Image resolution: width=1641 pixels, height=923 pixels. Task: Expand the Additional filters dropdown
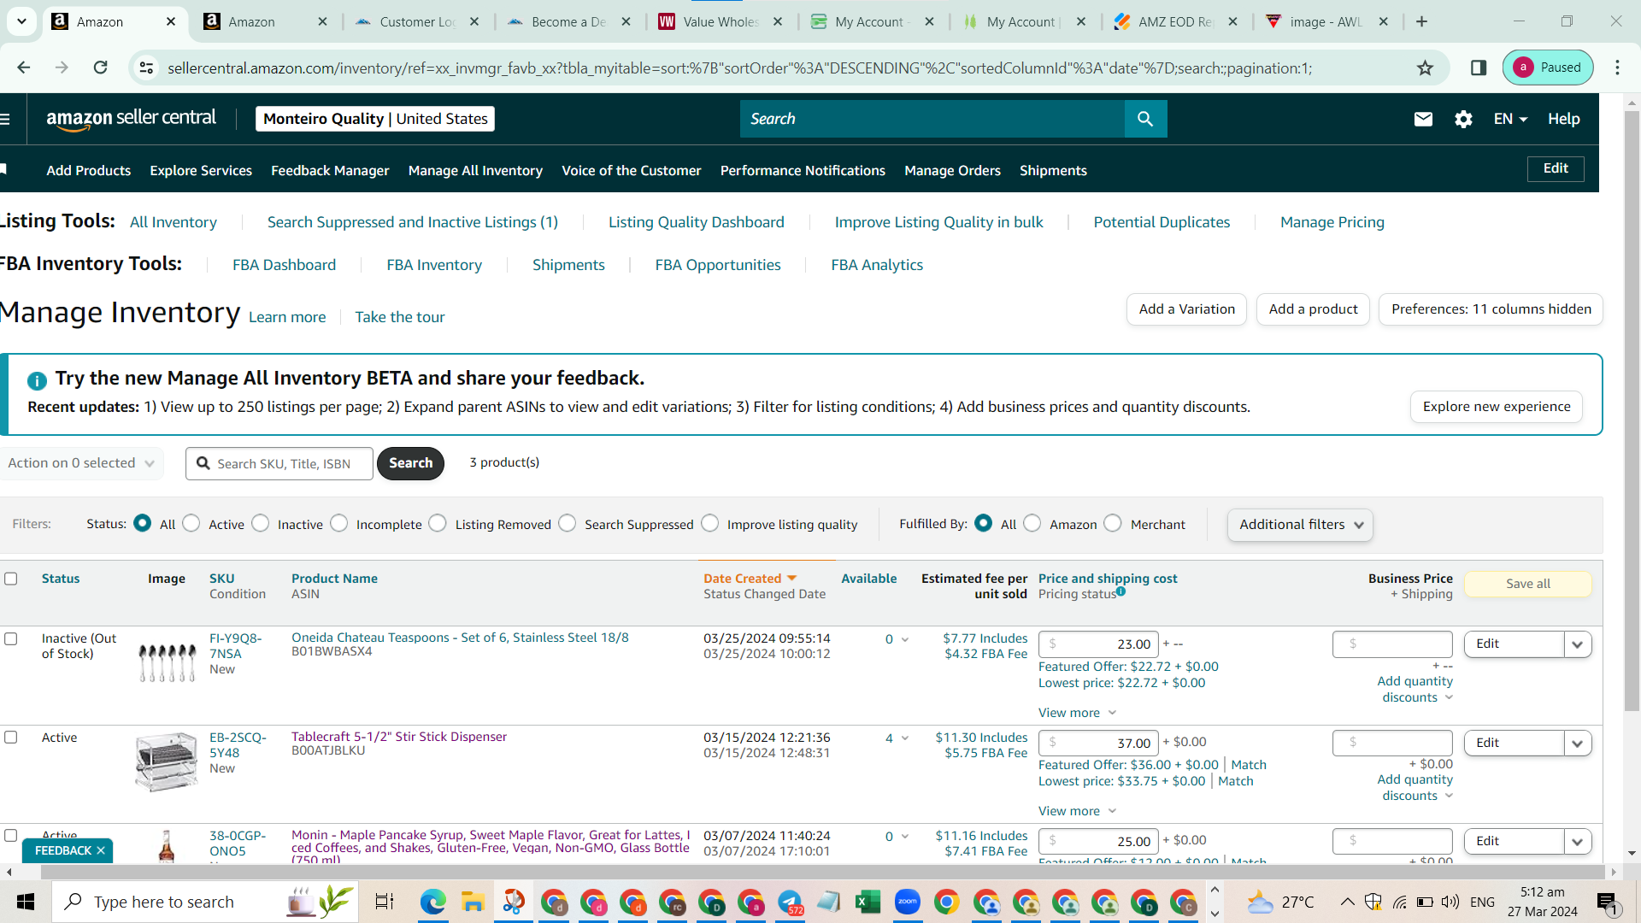1300,525
